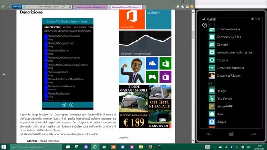
Task: Open the browser Home page icon
Action: (178, 7)
